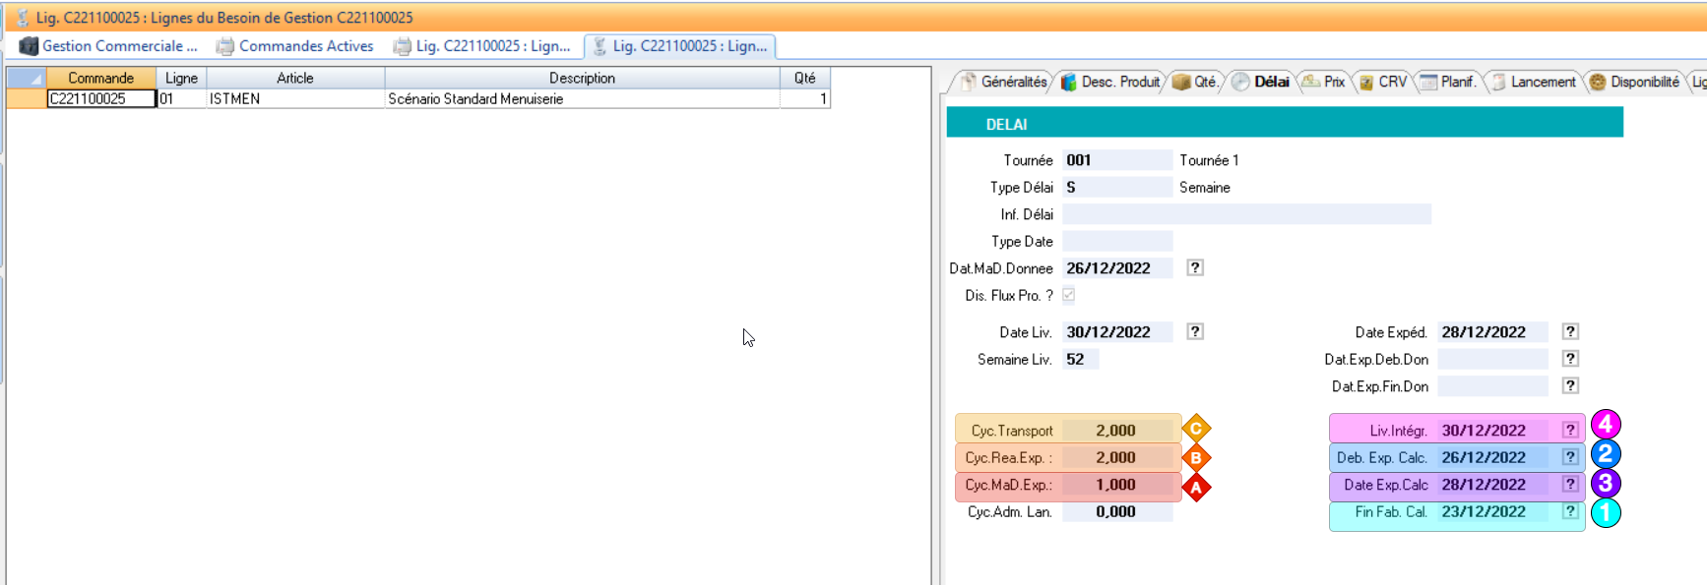Open date picker for Date Liv. field

point(1195,331)
